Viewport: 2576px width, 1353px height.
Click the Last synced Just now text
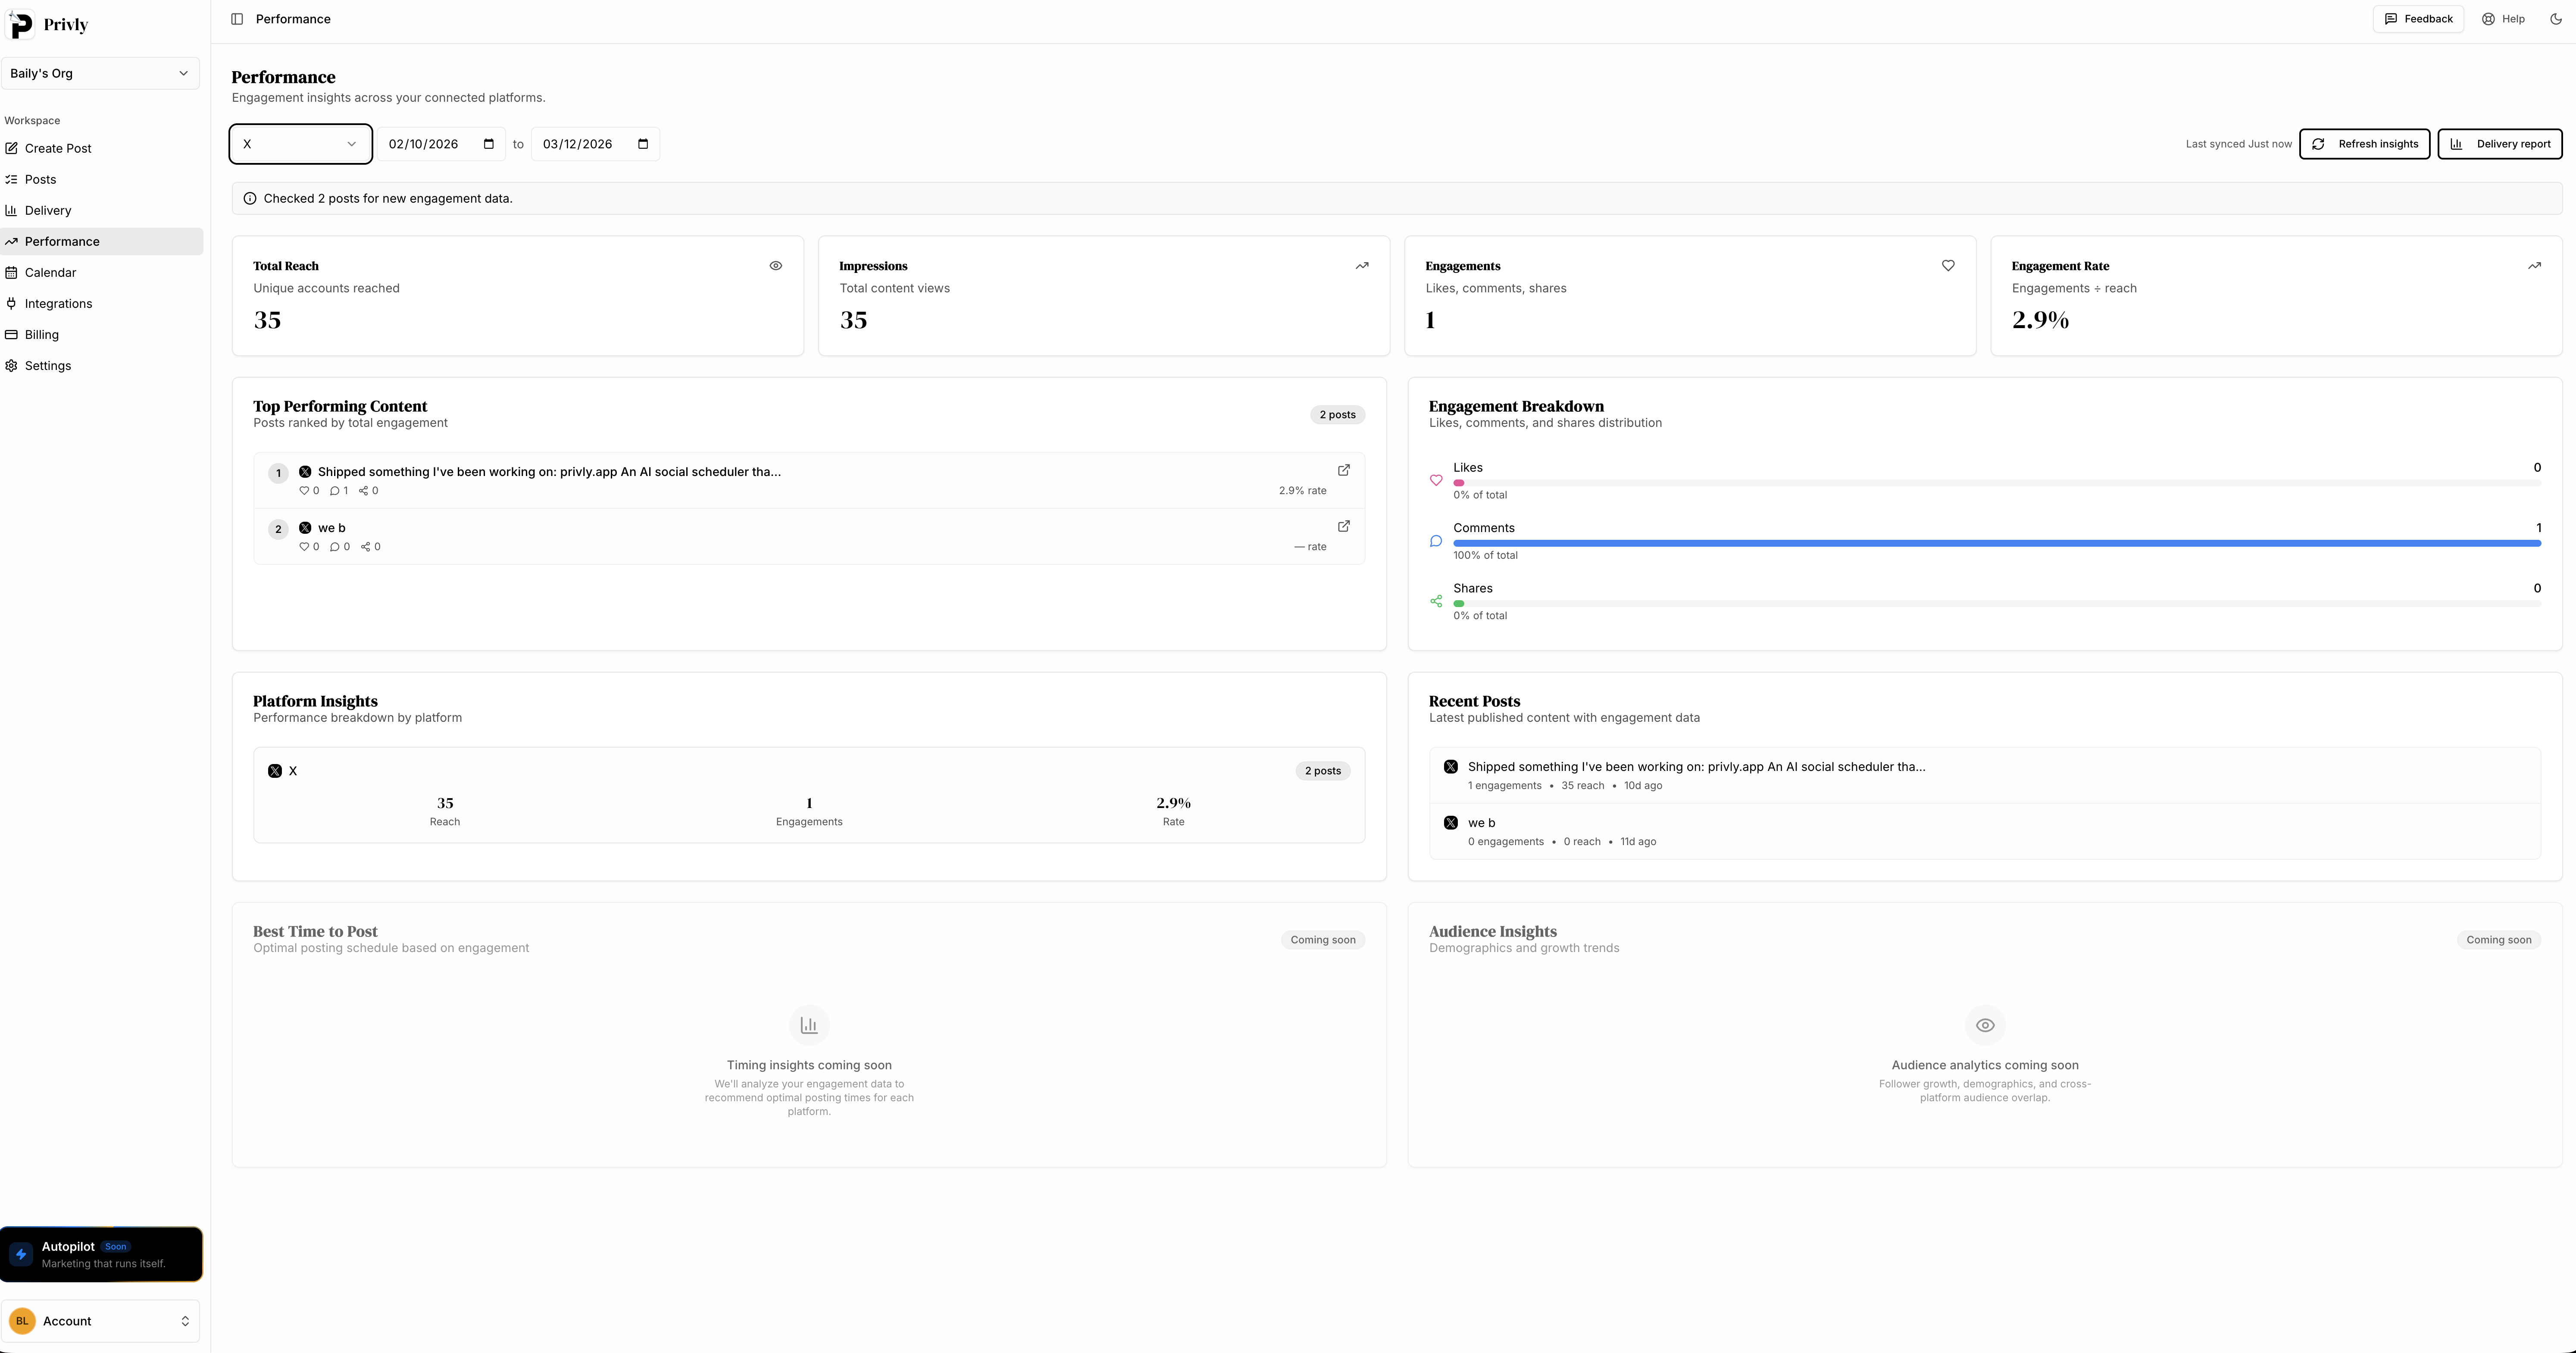[x=2238, y=144]
